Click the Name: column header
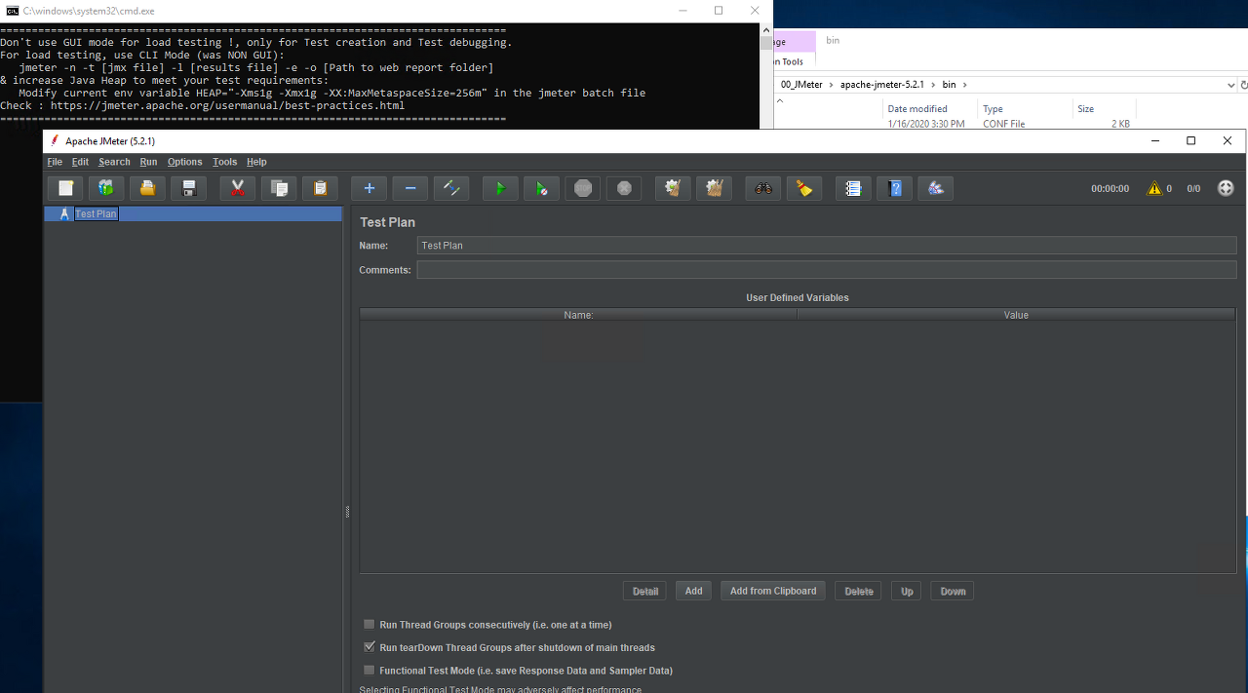This screenshot has height=693, width=1248. 578,315
